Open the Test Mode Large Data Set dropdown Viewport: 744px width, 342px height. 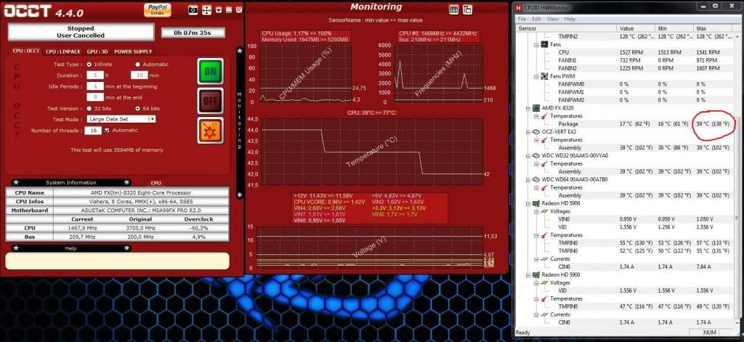(121, 119)
